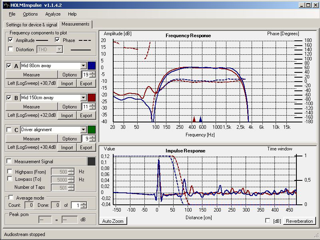Enable the Highpass (From) checkbox
Viewport: 320px width, 240px height.
tap(10, 172)
